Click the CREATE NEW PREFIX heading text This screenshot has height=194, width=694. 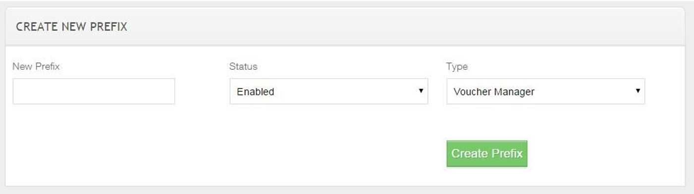click(72, 27)
